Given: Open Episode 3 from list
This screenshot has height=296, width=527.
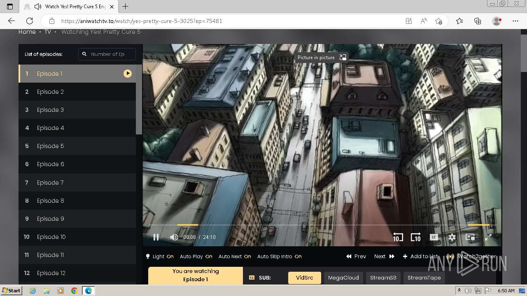Looking at the screenshot, I should coord(77,110).
